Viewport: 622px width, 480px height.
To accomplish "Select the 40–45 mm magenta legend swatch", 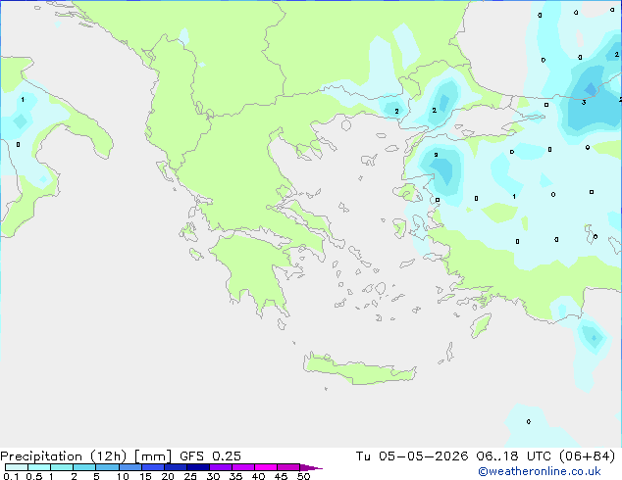I will tap(266, 467).
